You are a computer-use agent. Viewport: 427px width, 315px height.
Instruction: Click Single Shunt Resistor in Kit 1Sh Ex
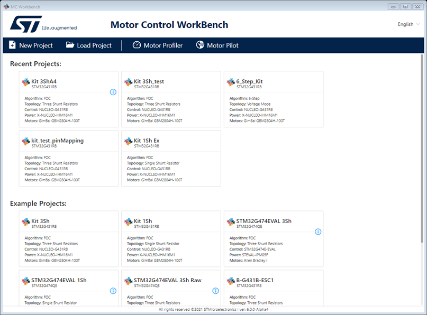point(162,163)
